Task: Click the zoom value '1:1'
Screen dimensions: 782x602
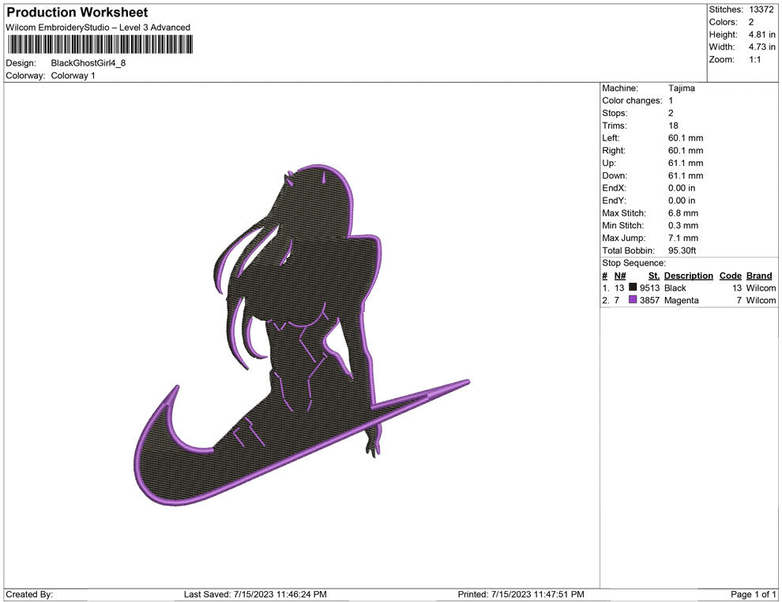Action: 754,59
